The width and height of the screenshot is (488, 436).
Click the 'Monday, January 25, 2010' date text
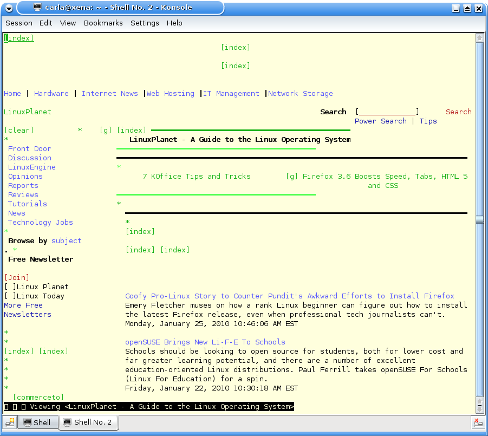pyautogui.click(x=212, y=324)
